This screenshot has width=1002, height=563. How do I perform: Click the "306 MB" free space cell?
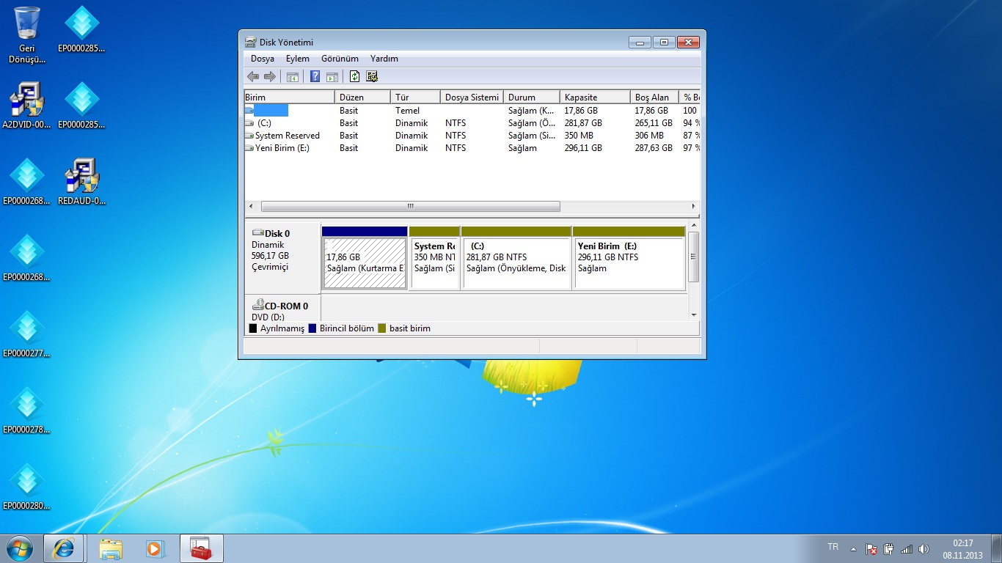click(x=649, y=136)
